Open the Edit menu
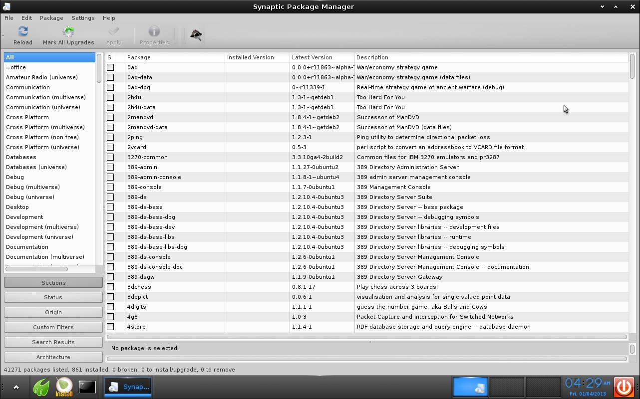The height and width of the screenshot is (399, 640). 26,18
